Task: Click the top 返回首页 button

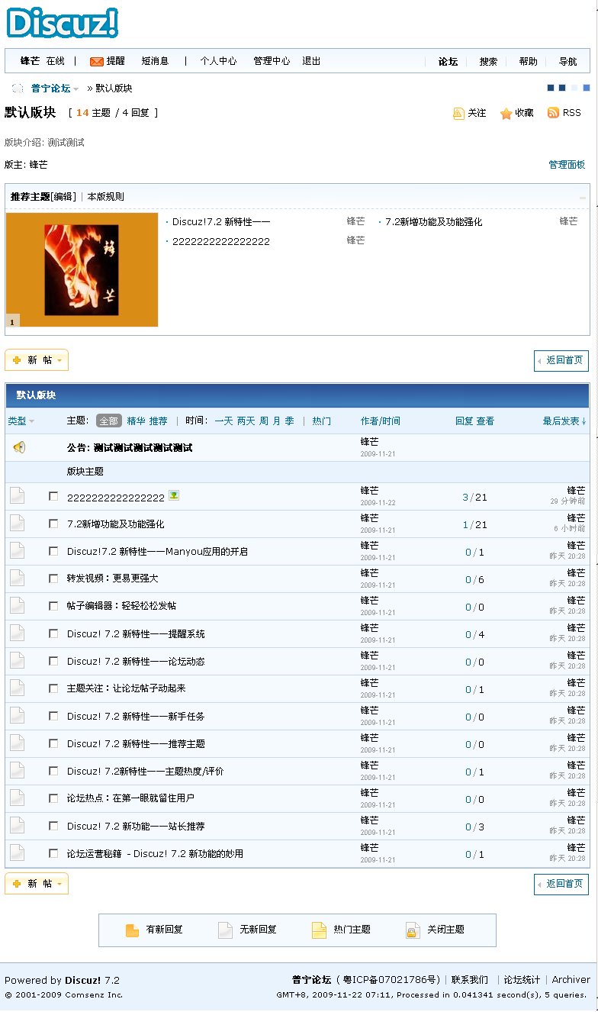Action: (x=561, y=360)
